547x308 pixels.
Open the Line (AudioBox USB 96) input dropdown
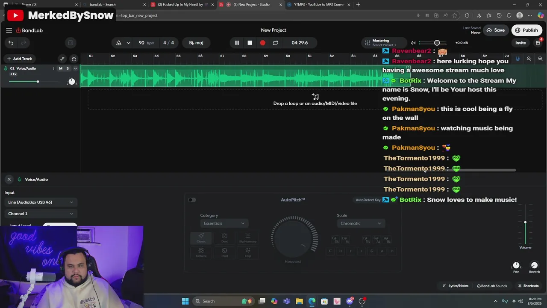(41, 202)
